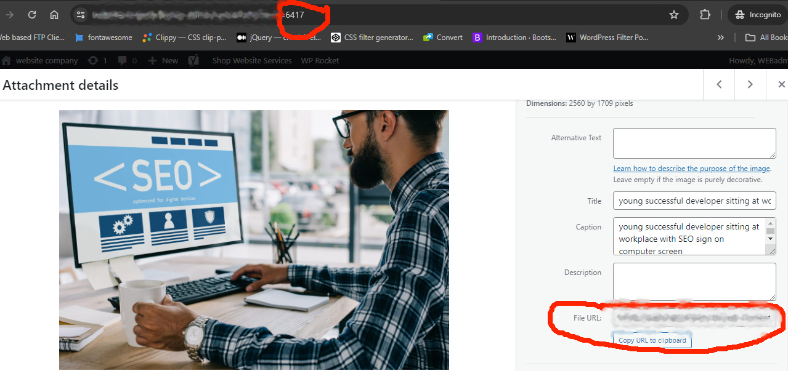Open Shop Website Services in the admin bar
This screenshot has width=788, height=371.
coord(252,60)
